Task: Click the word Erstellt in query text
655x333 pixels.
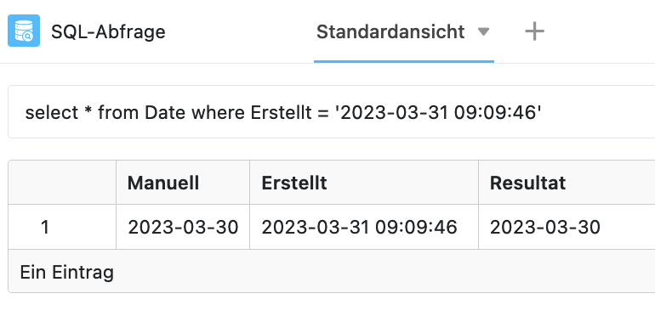Action: [281, 113]
